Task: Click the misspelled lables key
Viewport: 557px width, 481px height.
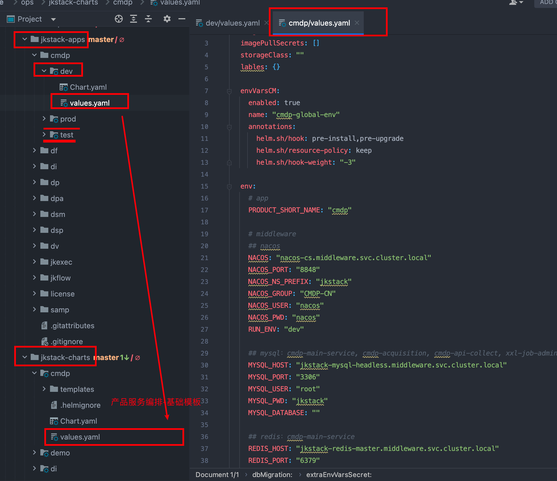Action: point(252,67)
